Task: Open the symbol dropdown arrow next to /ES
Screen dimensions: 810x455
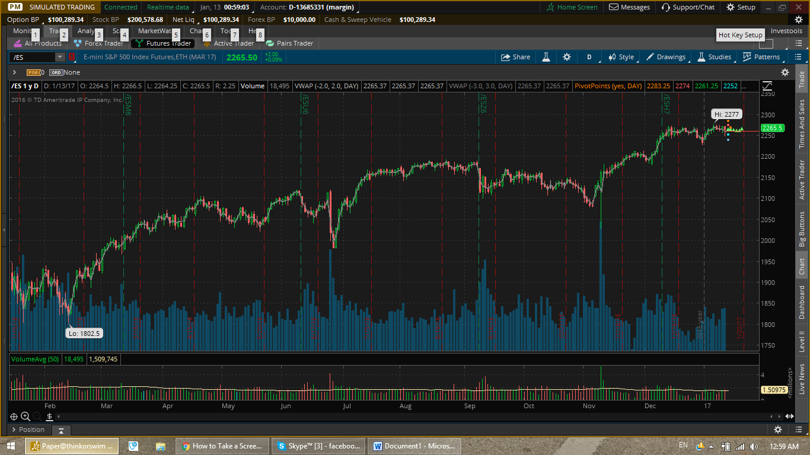Action: [60, 57]
